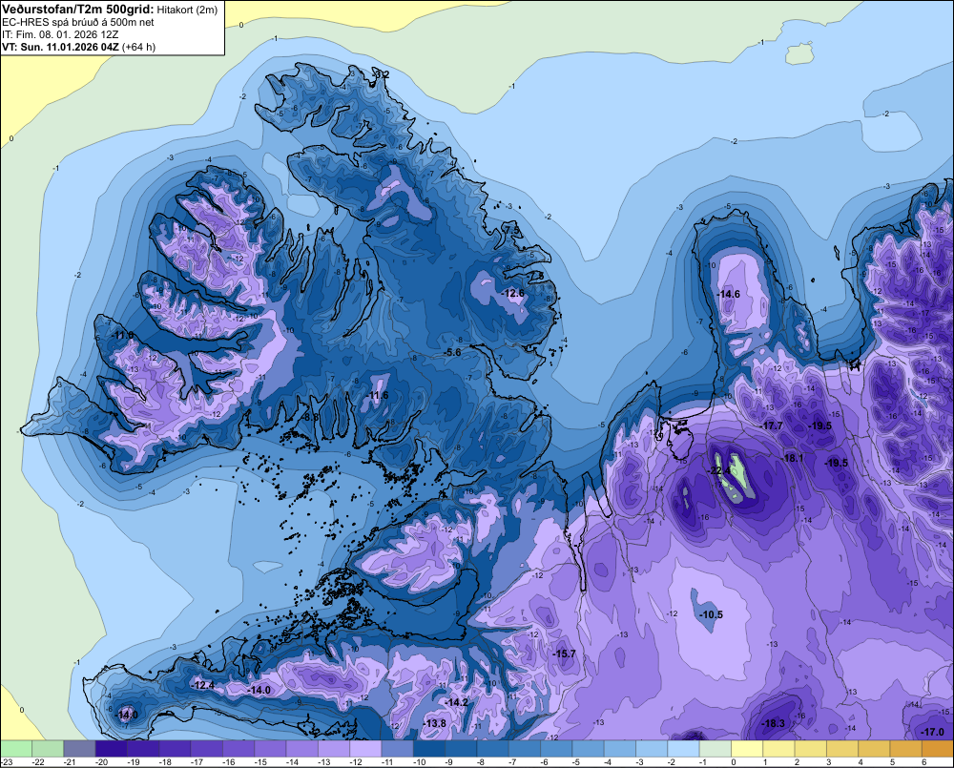Click the legend scale number 2
The height and width of the screenshot is (768, 954).
coord(797,762)
